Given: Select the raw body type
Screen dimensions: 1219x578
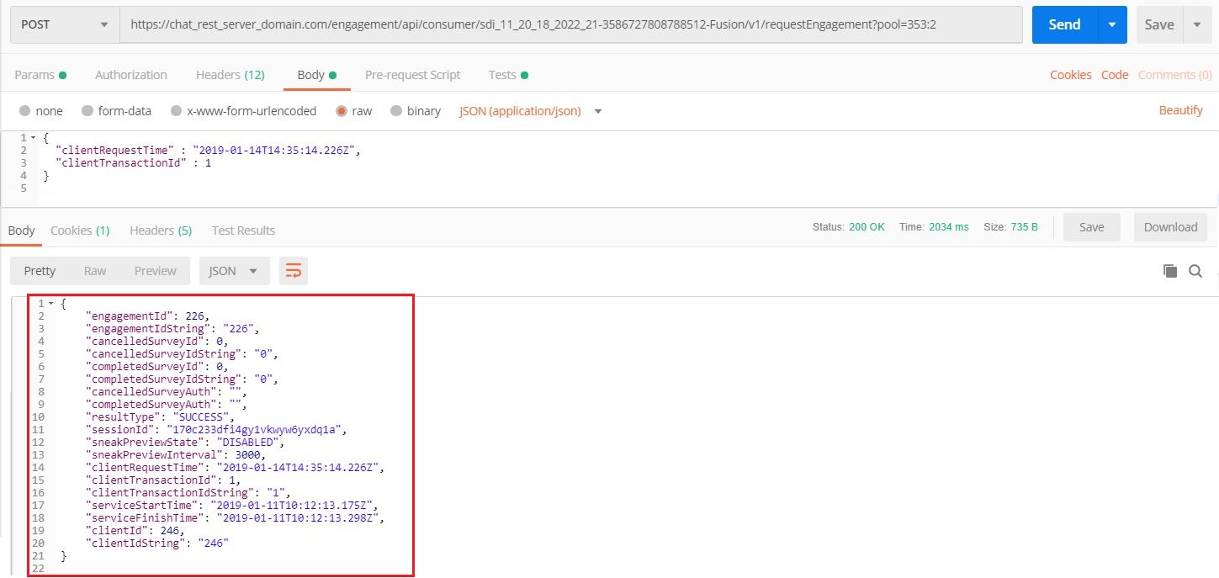Looking at the screenshot, I should point(354,111).
